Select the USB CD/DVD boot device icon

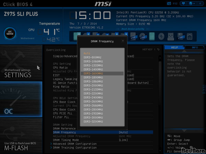click(x=143, y=36)
